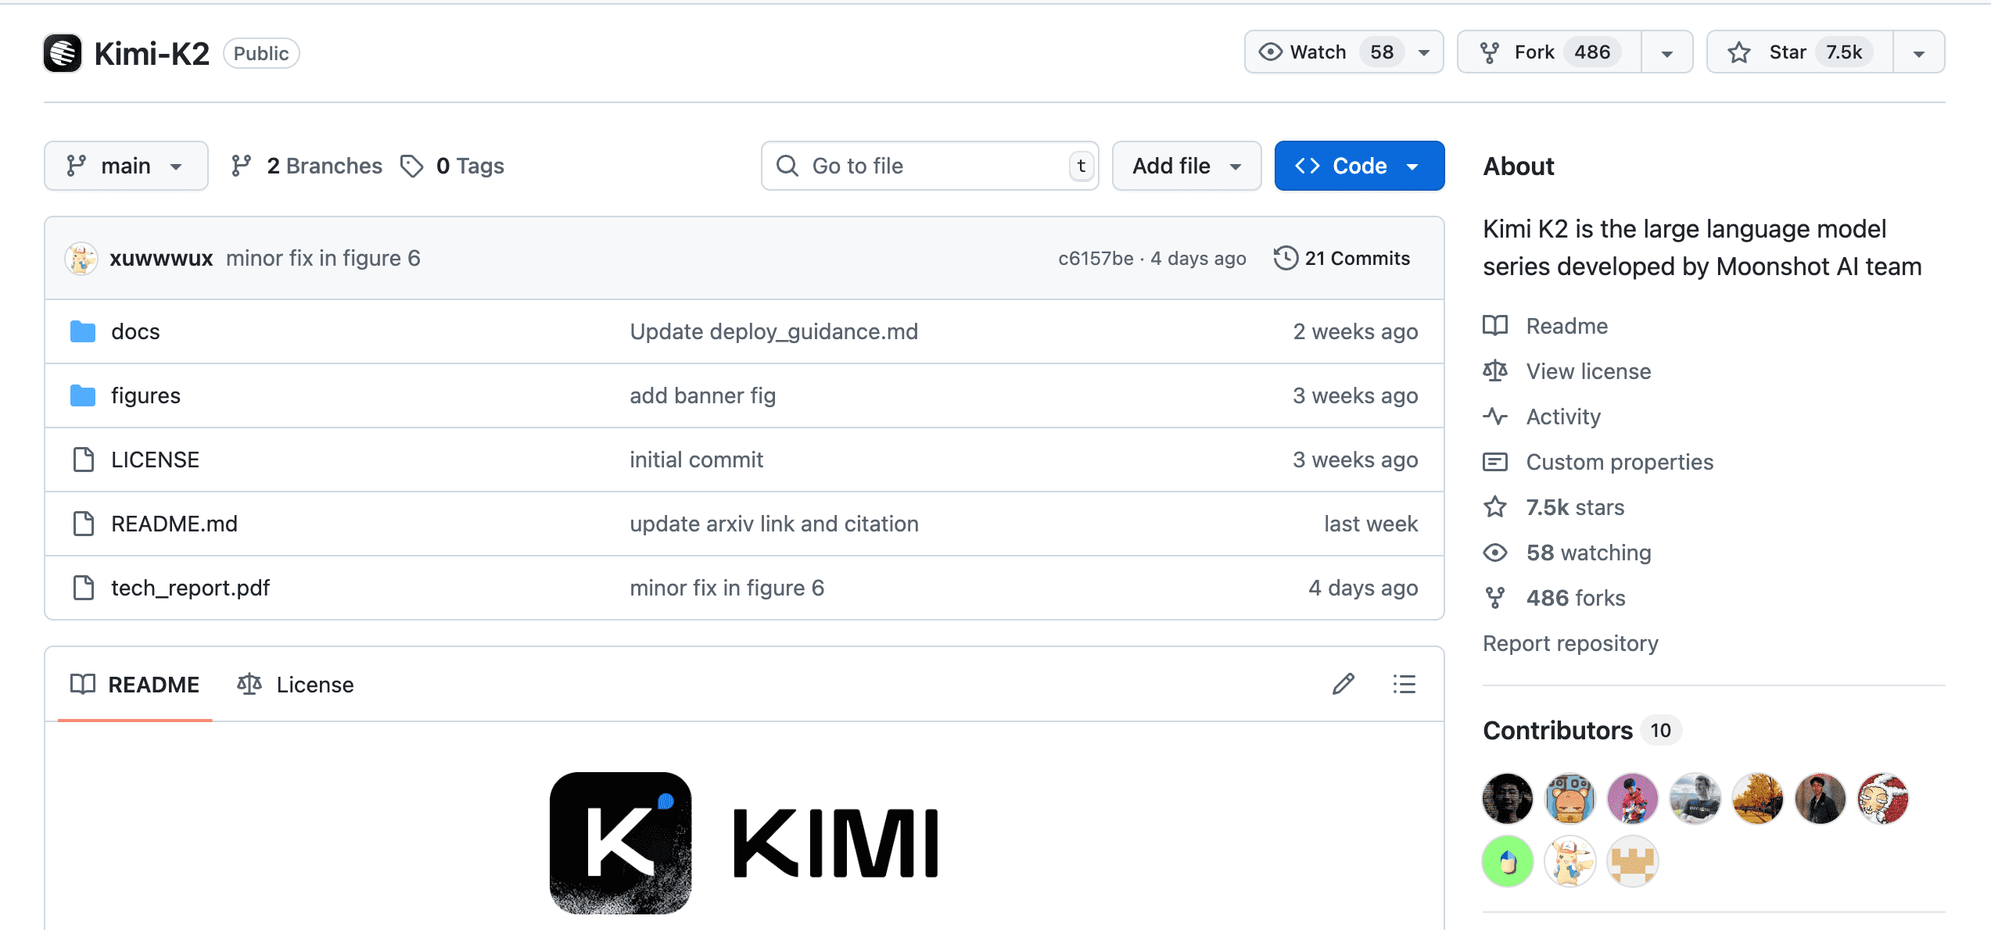The image size is (1991, 930).
Task: Open the docs folder
Action: tap(135, 331)
